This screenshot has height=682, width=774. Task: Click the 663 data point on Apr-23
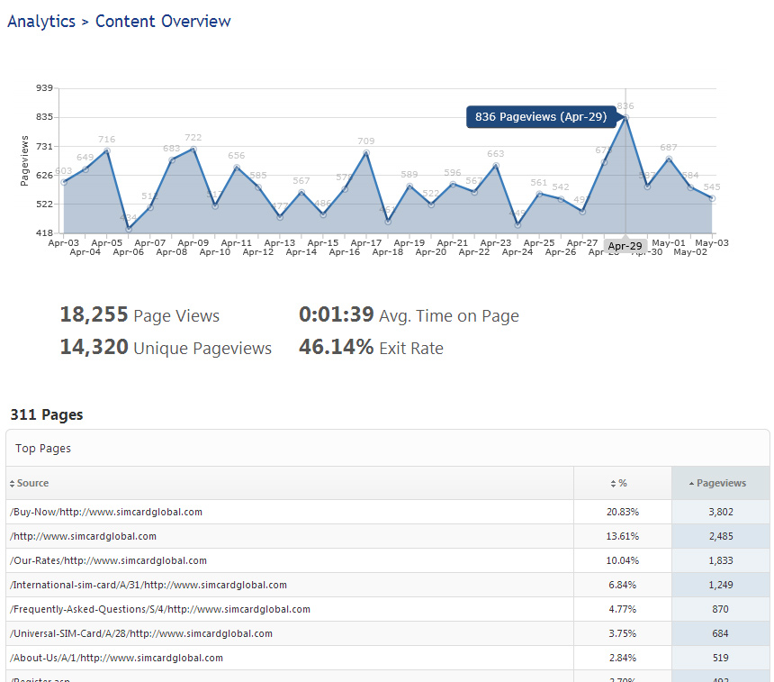point(496,165)
